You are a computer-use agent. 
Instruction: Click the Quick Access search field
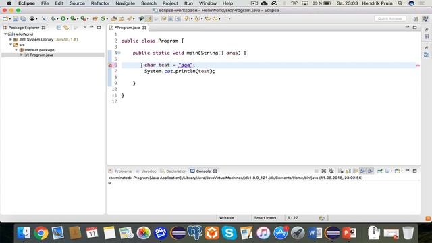[x=390, y=18]
